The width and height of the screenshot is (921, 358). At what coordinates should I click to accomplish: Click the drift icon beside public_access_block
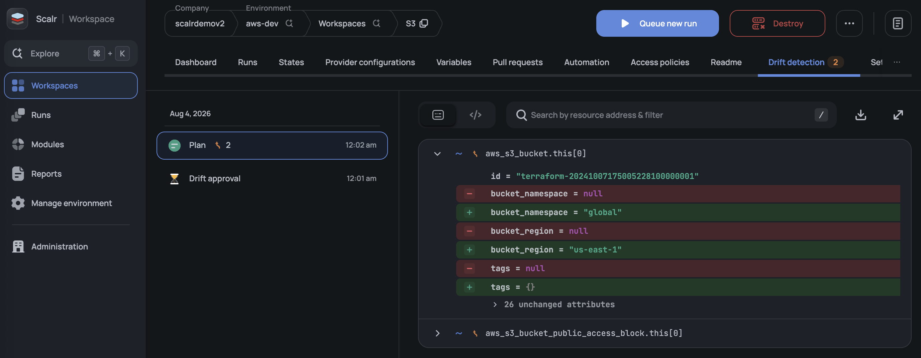(x=475, y=333)
